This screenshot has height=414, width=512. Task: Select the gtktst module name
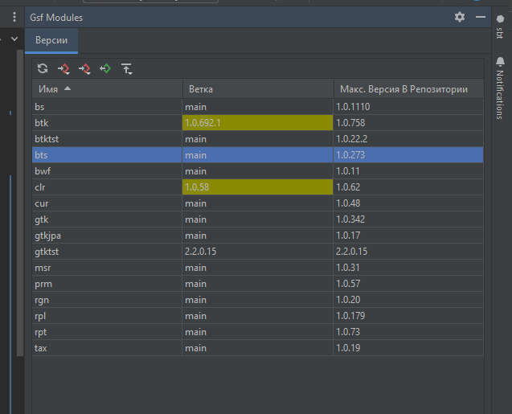tap(47, 252)
